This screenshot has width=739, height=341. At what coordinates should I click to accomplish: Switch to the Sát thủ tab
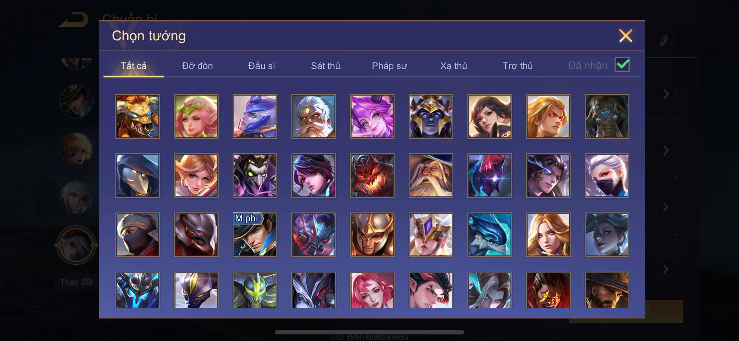325,66
